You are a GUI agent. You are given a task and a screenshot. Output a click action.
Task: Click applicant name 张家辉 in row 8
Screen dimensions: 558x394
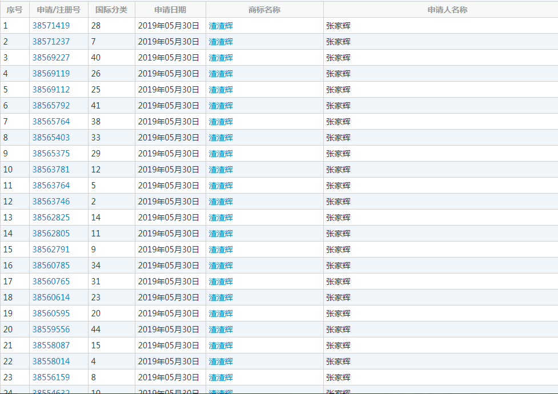click(x=338, y=138)
